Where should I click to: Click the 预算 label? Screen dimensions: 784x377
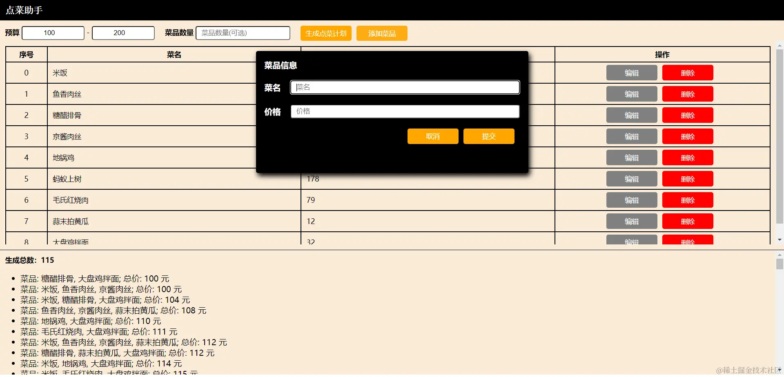tap(12, 33)
